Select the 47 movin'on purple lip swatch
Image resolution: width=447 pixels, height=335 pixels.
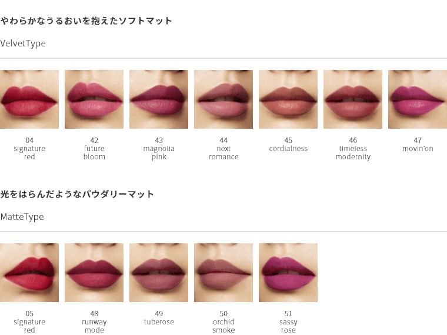(418, 99)
